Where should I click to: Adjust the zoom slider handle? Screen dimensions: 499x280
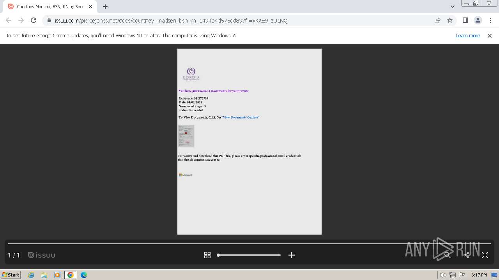[218, 255]
